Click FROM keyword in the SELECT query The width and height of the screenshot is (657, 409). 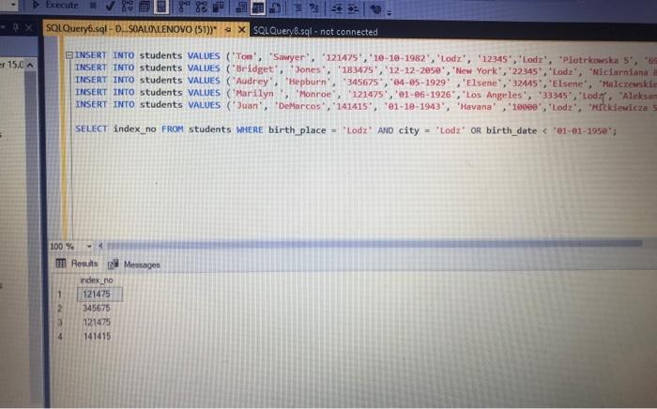pyautogui.click(x=172, y=129)
